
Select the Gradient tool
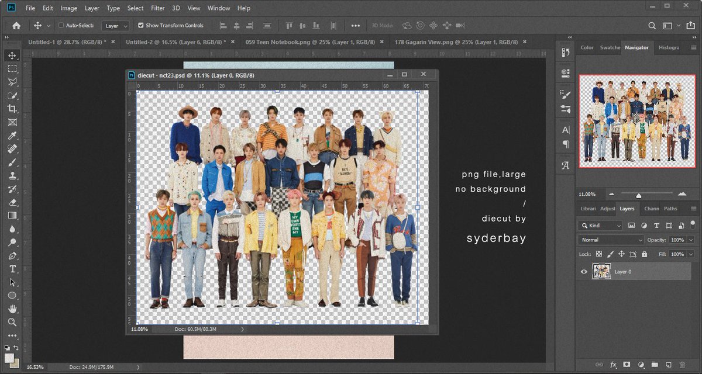point(12,216)
